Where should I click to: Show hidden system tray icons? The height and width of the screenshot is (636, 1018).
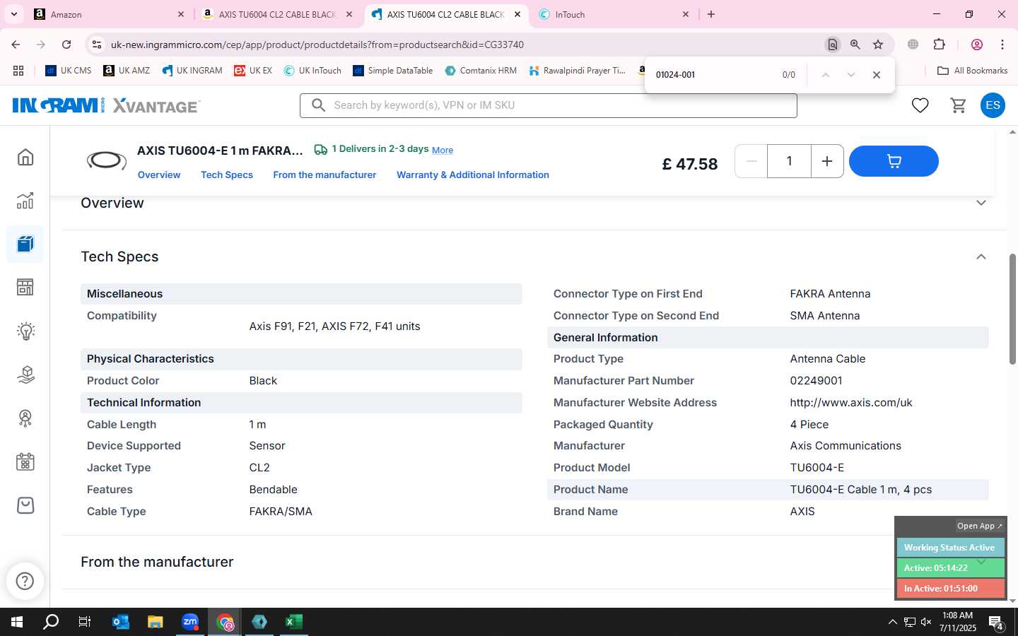[x=892, y=622]
